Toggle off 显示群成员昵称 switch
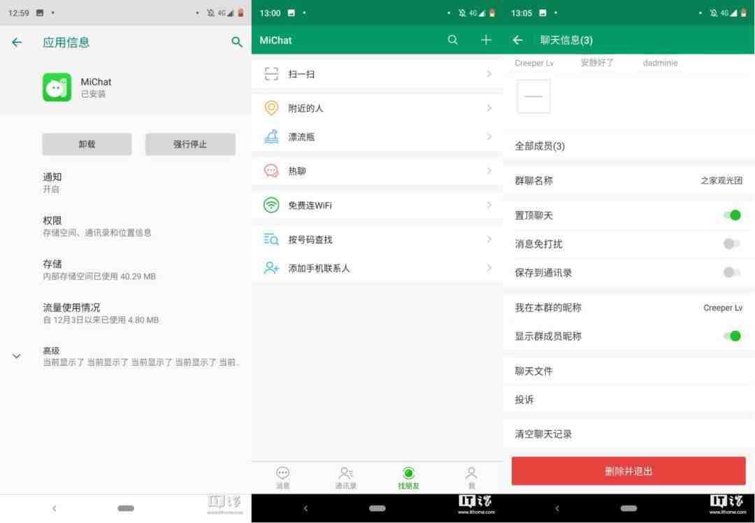 click(732, 336)
